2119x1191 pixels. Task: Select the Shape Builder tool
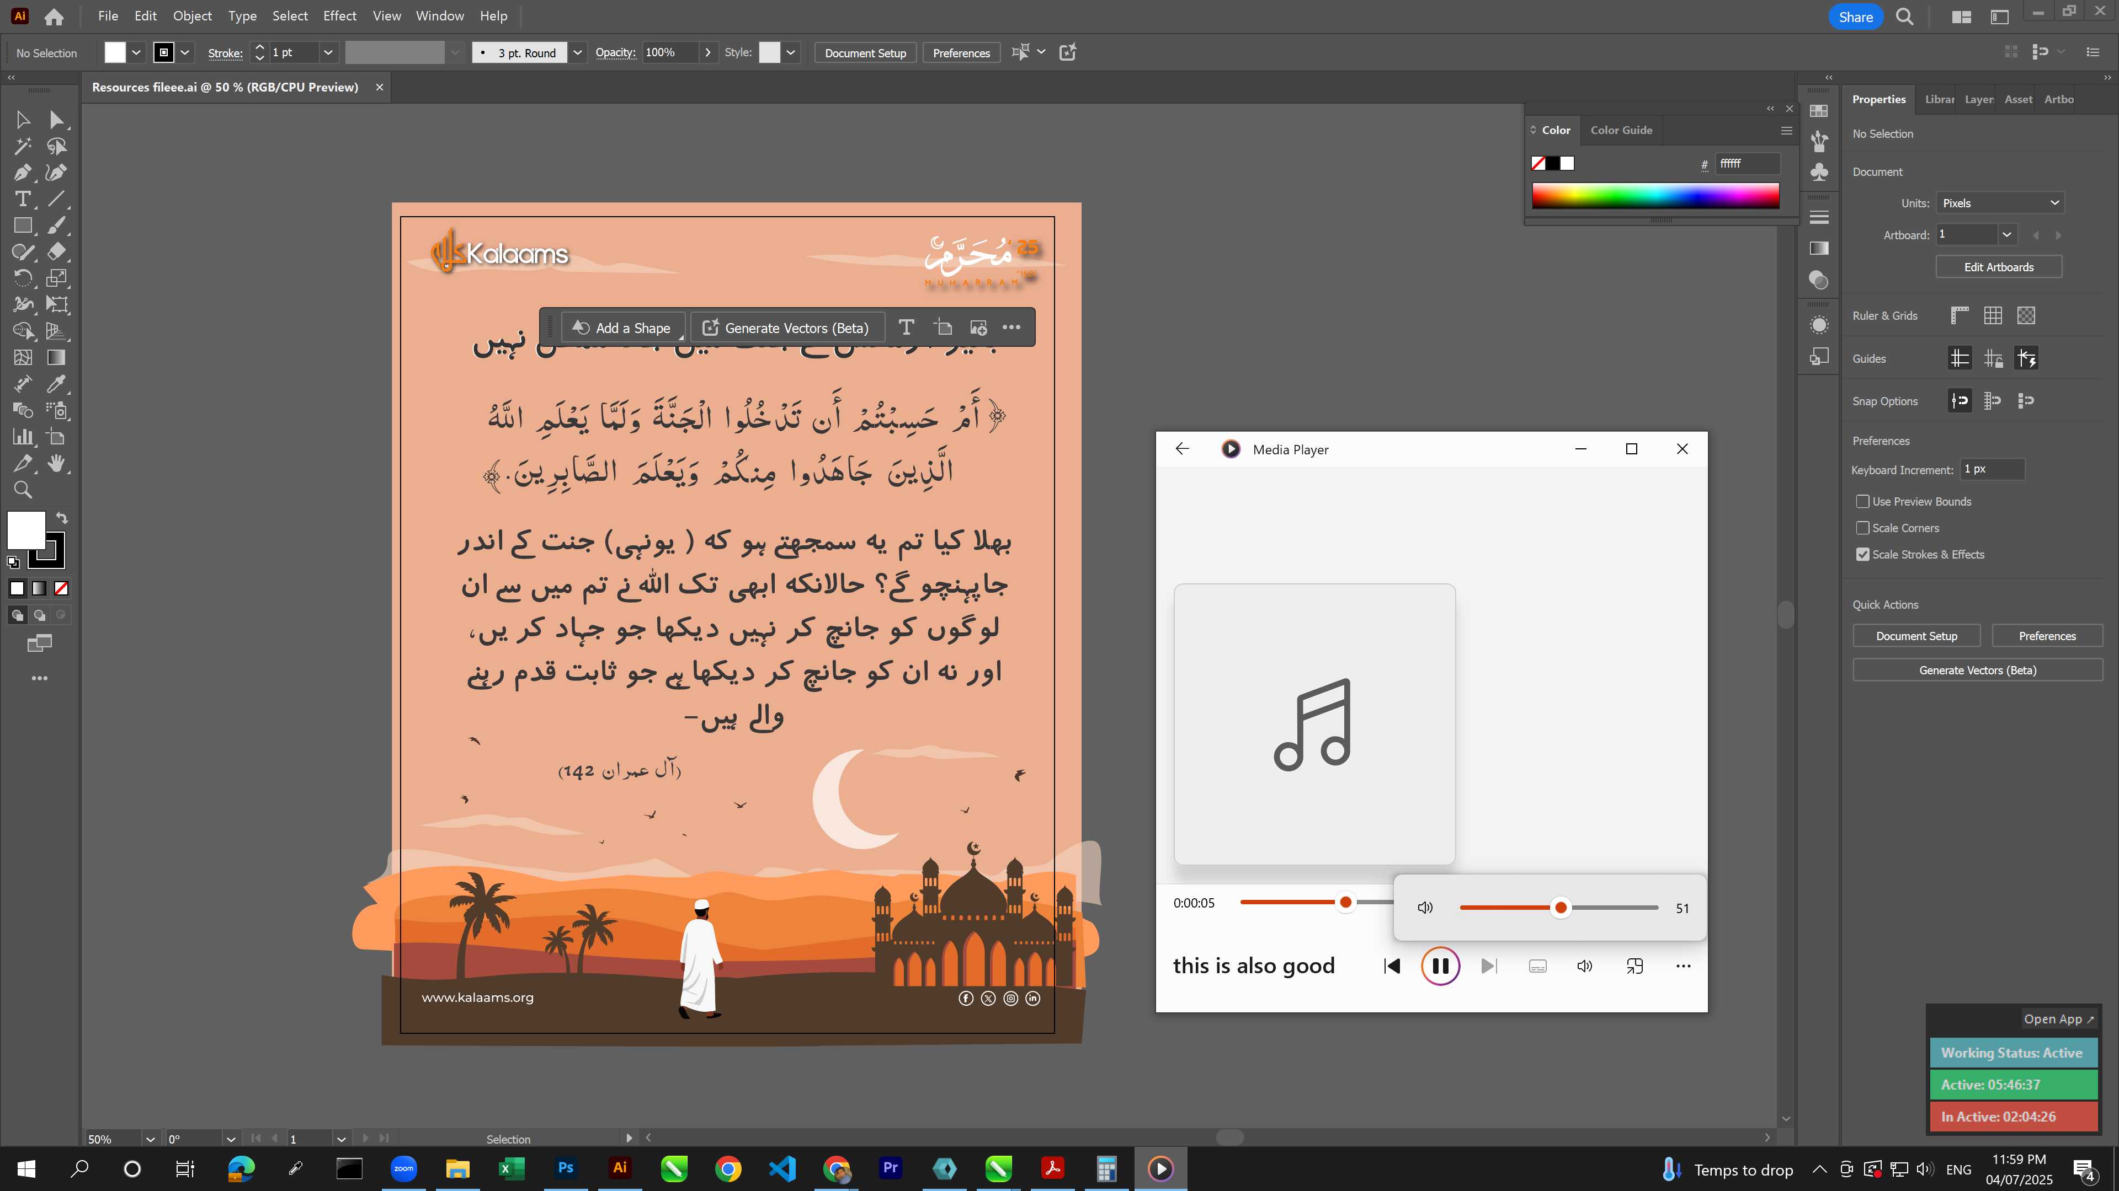(23, 331)
